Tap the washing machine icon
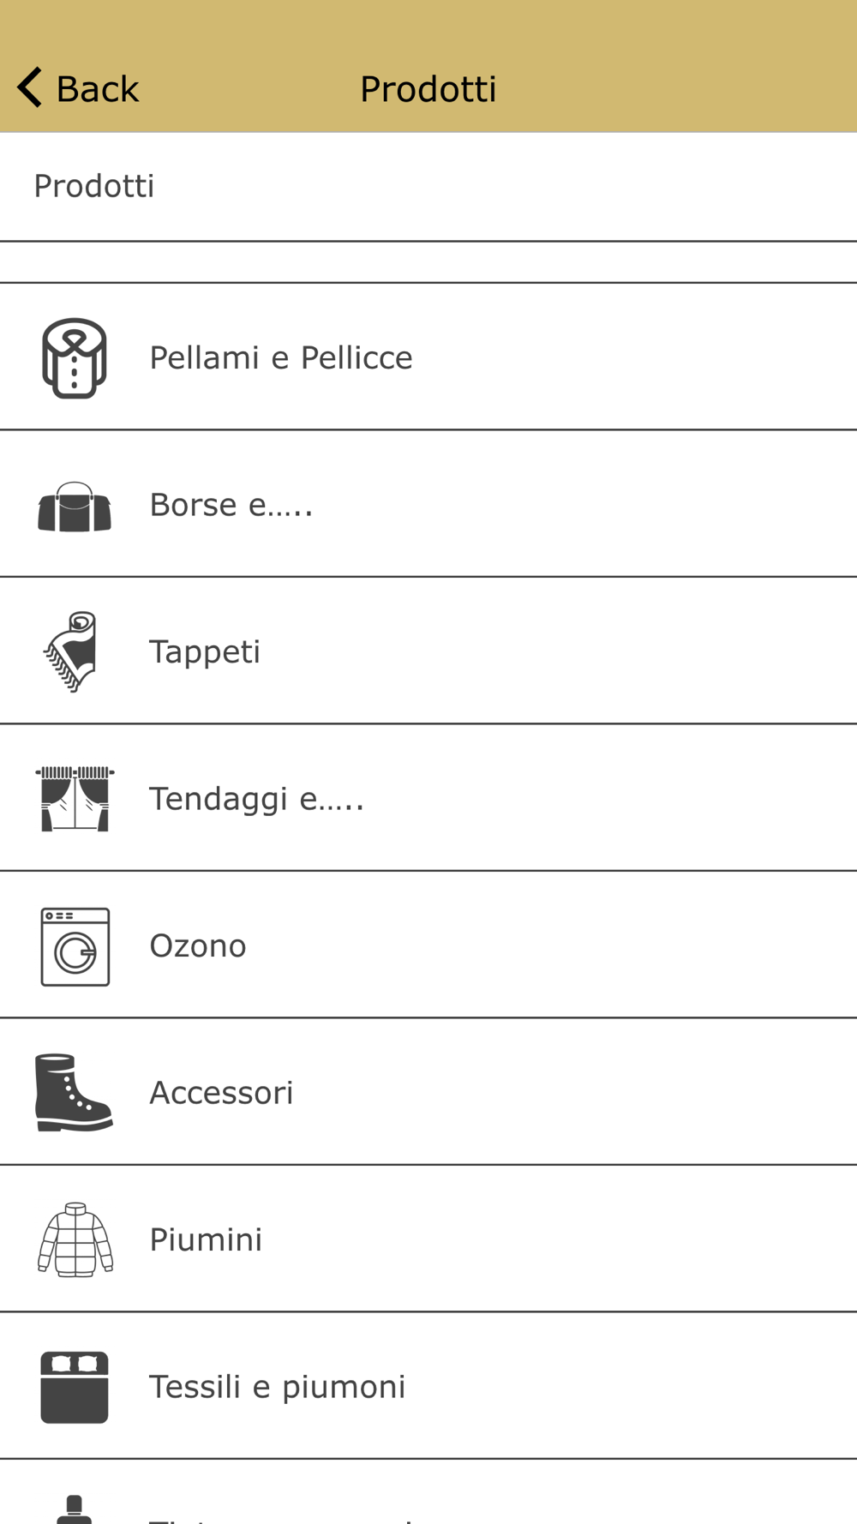857x1524 pixels. point(75,946)
